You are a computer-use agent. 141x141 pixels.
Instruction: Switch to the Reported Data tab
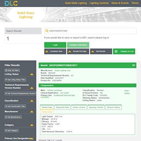click(x=62, y=107)
